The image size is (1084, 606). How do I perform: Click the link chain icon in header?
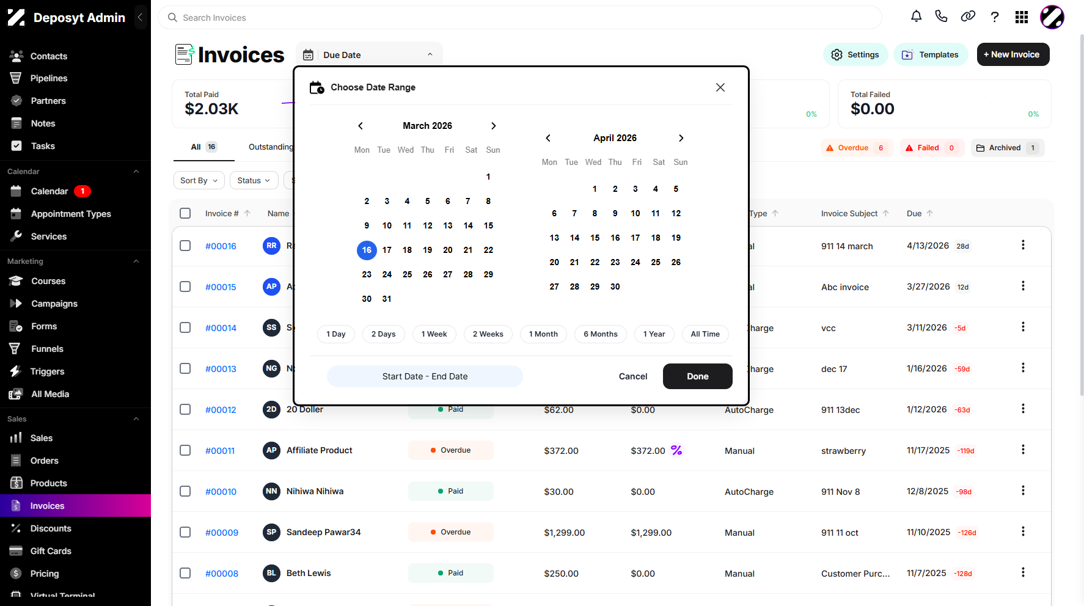pyautogui.click(x=968, y=17)
